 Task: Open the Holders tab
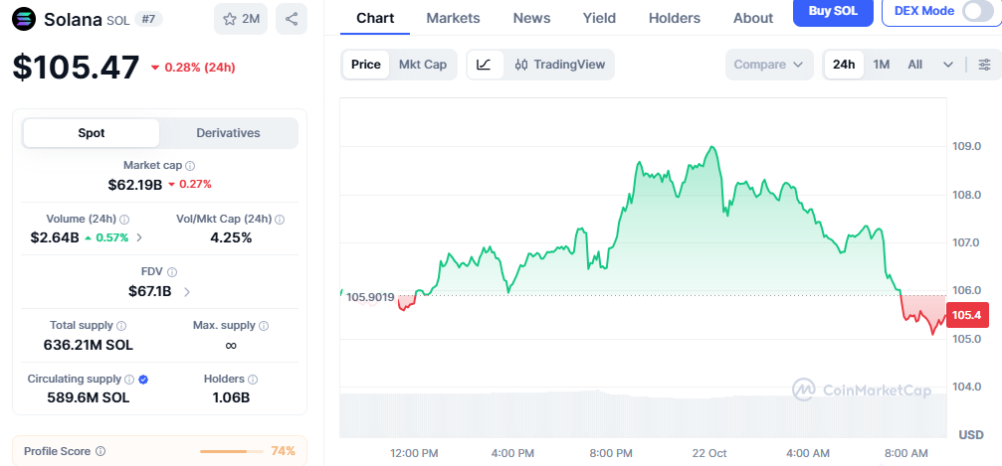coord(675,18)
